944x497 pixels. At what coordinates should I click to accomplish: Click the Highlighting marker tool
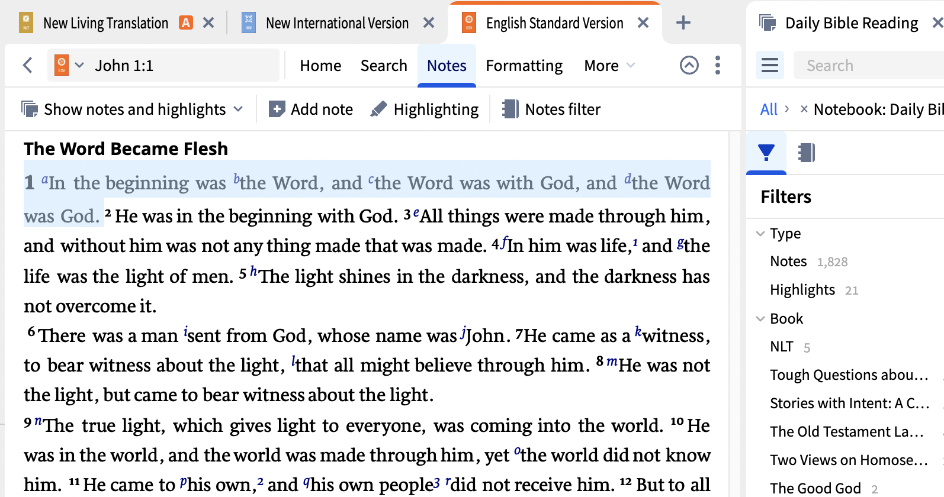(425, 109)
